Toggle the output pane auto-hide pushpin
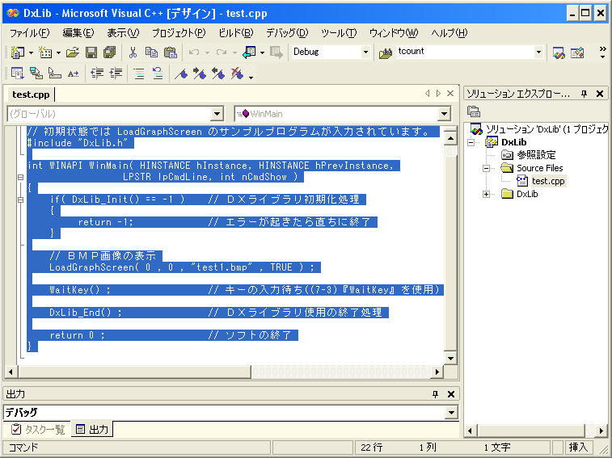This screenshot has width=612, height=458. click(x=436, y=394)
